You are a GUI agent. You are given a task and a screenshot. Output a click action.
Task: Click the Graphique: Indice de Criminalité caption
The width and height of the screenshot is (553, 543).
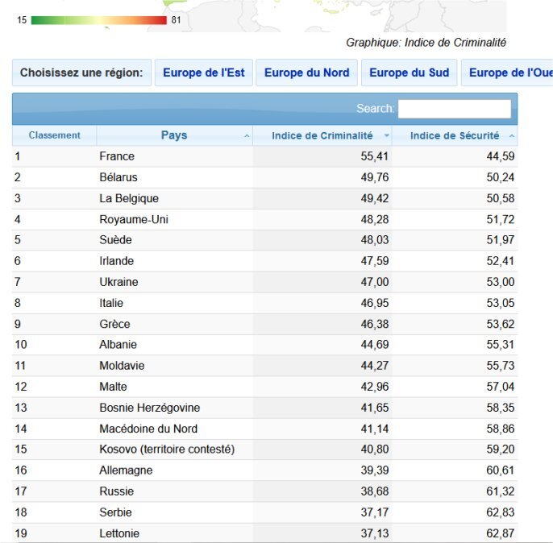pyautogui.click(x=426, y=43)
